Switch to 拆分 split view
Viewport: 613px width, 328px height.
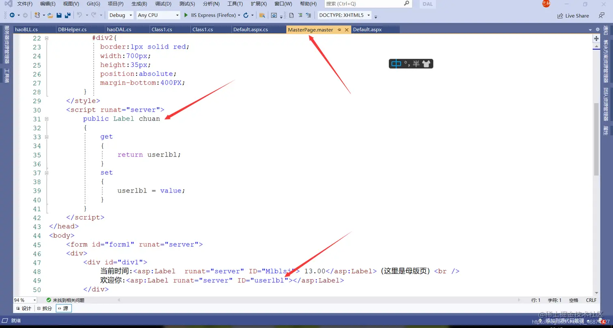point(45,308)
